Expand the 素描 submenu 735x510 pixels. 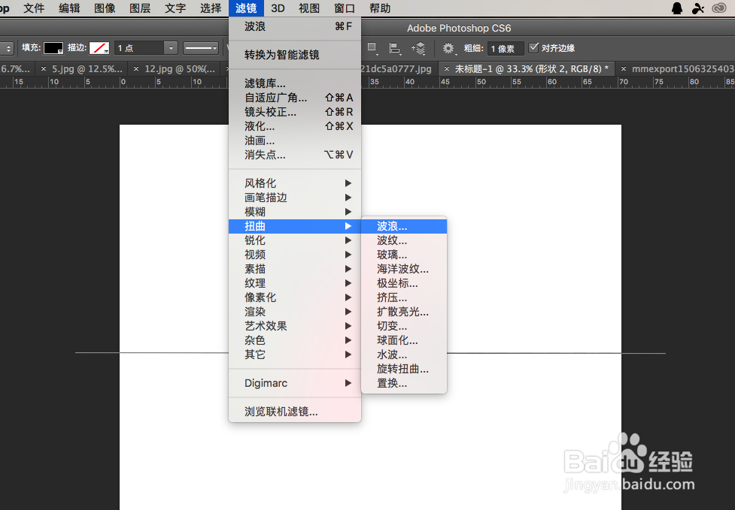coord(295,269)
